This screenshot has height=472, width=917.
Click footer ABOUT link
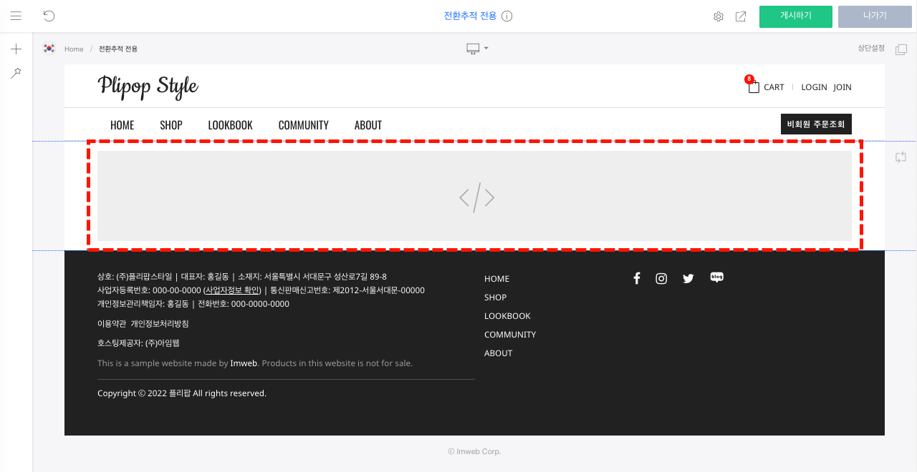[x=498, y=353]
